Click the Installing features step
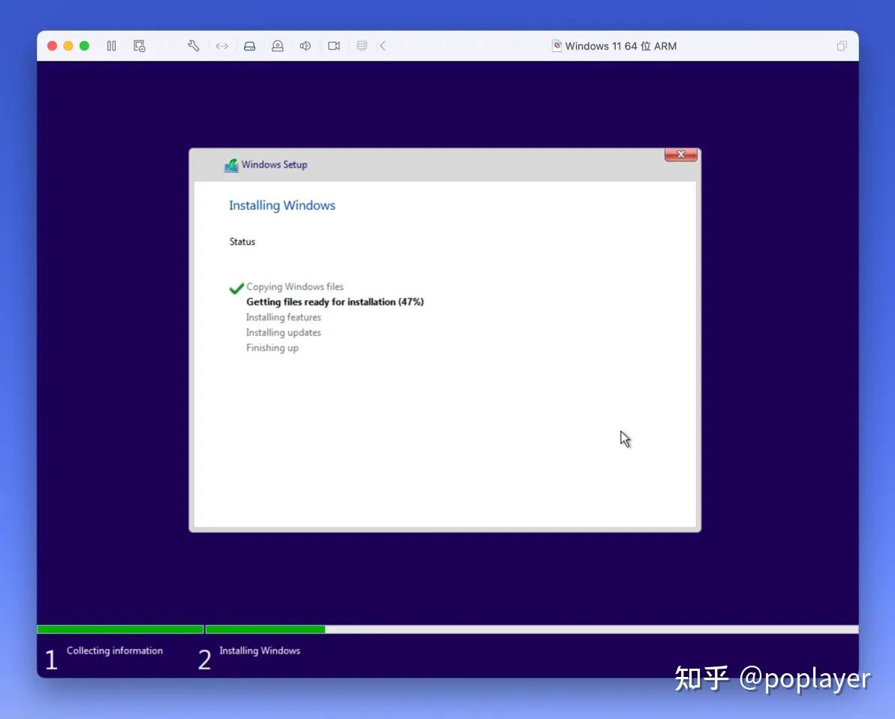This screenshot has width=895, height=719. pyautogui.click(x=284, y=318)
